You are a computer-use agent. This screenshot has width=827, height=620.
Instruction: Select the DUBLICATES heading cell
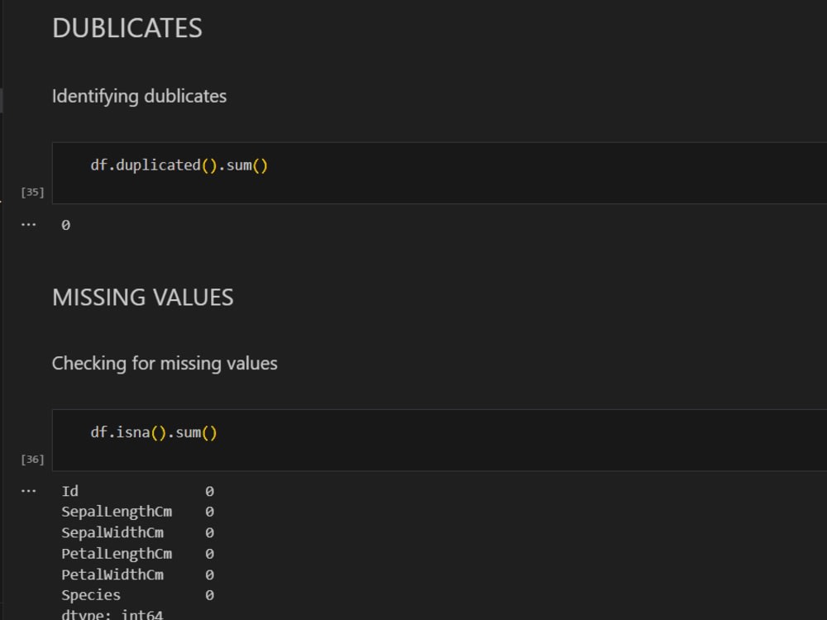point(127,27)
